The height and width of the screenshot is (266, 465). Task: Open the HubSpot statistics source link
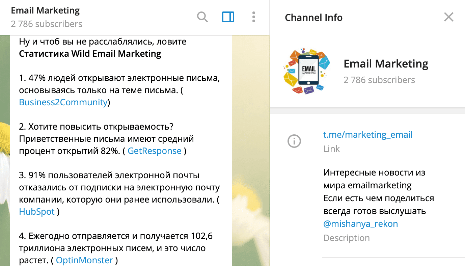click(x=36, y=212)
